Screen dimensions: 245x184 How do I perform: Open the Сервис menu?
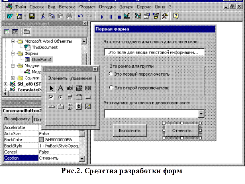coord(144,7)
